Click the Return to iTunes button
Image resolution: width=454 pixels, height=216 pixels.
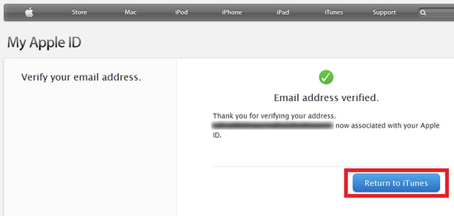coord(396,183)
